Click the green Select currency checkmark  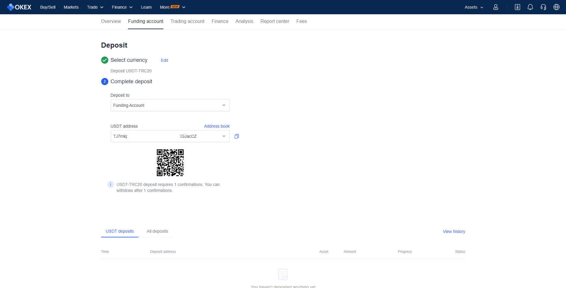104,60
